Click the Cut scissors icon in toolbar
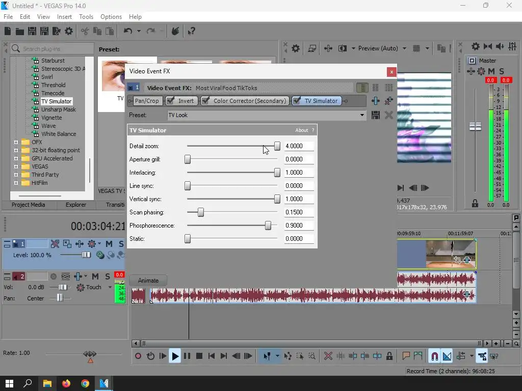This screenshot has height=391, width=522. pos(85,31)
